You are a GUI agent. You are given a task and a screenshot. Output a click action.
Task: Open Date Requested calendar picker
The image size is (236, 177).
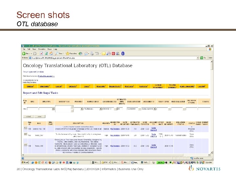pyautogui.click(x=115, y=109)
